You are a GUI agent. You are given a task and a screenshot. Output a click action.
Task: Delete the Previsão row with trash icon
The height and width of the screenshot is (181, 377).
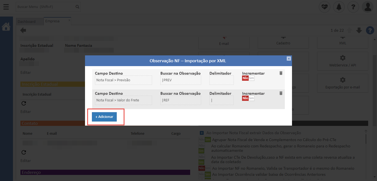[281, 73]
